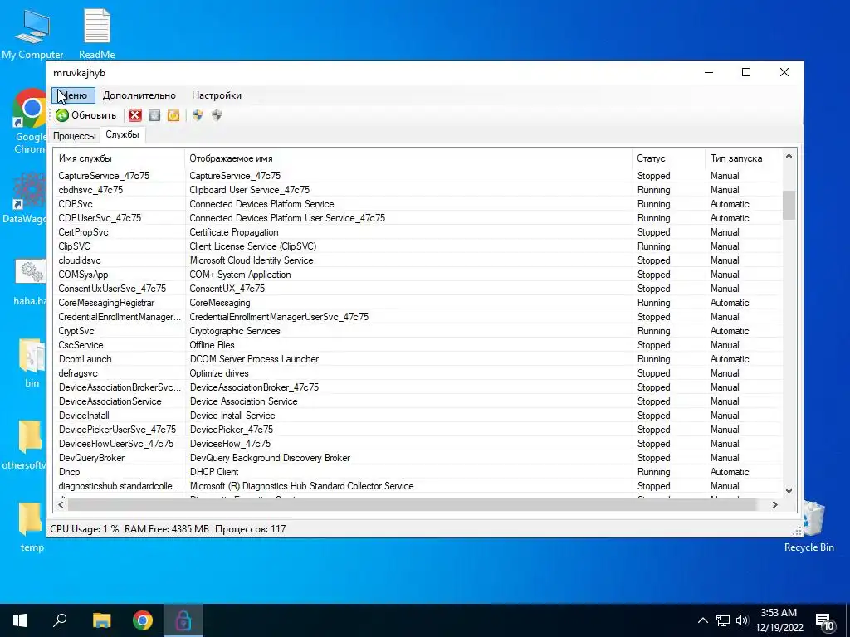
Task: Open the Меню menu
Action: 73,95
